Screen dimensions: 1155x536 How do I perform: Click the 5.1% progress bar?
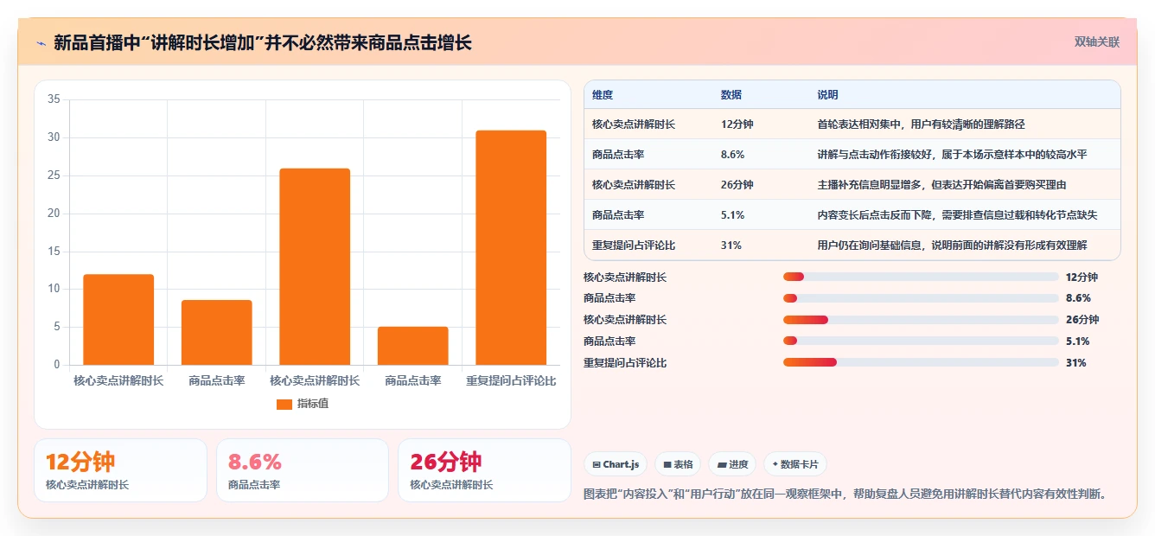pos(921,341)
